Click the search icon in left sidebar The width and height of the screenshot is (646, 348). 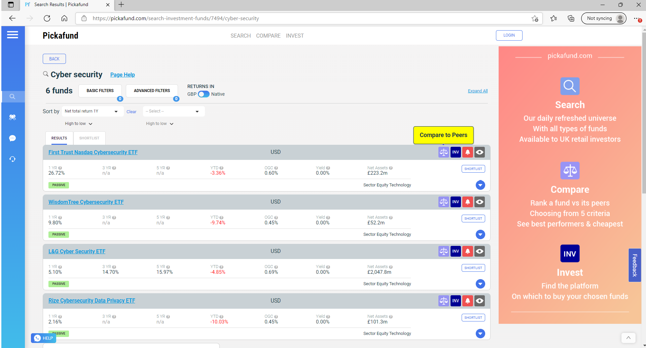pyautogui.click(x=12, y=97)
